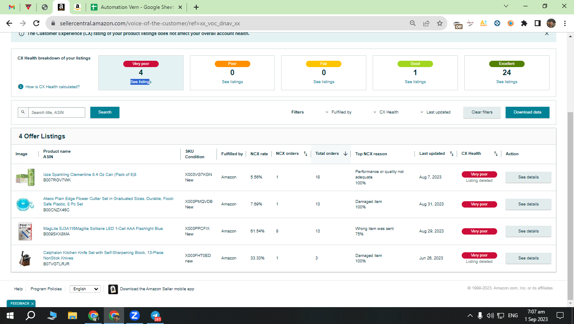See details for Izze Sparkling Clementine

pos(528,177)
